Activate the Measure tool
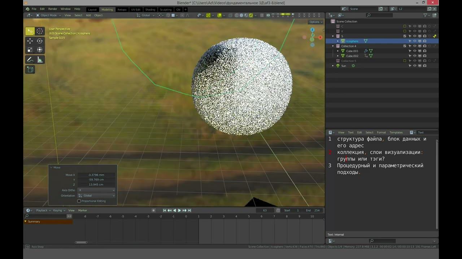 (40, 60)
